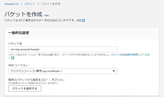The image size is (164, 97).
Task: Click the バケットを選択する button
Action: coord(25,89)
